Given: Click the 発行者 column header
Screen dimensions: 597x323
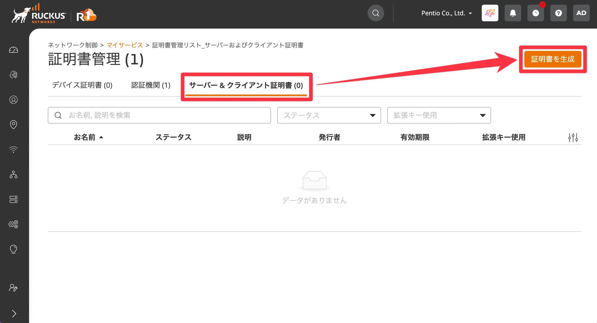Looking at the screenshot, I should [x=329, y=137].
